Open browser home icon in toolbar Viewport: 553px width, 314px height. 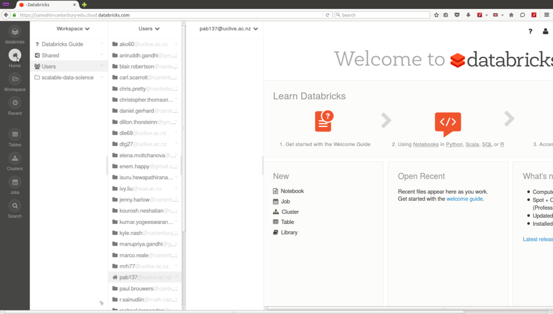511,15
